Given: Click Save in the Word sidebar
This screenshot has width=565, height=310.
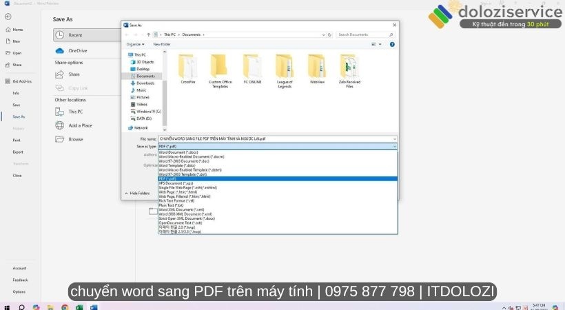Looking at the screenshot, I should point(17,105).
